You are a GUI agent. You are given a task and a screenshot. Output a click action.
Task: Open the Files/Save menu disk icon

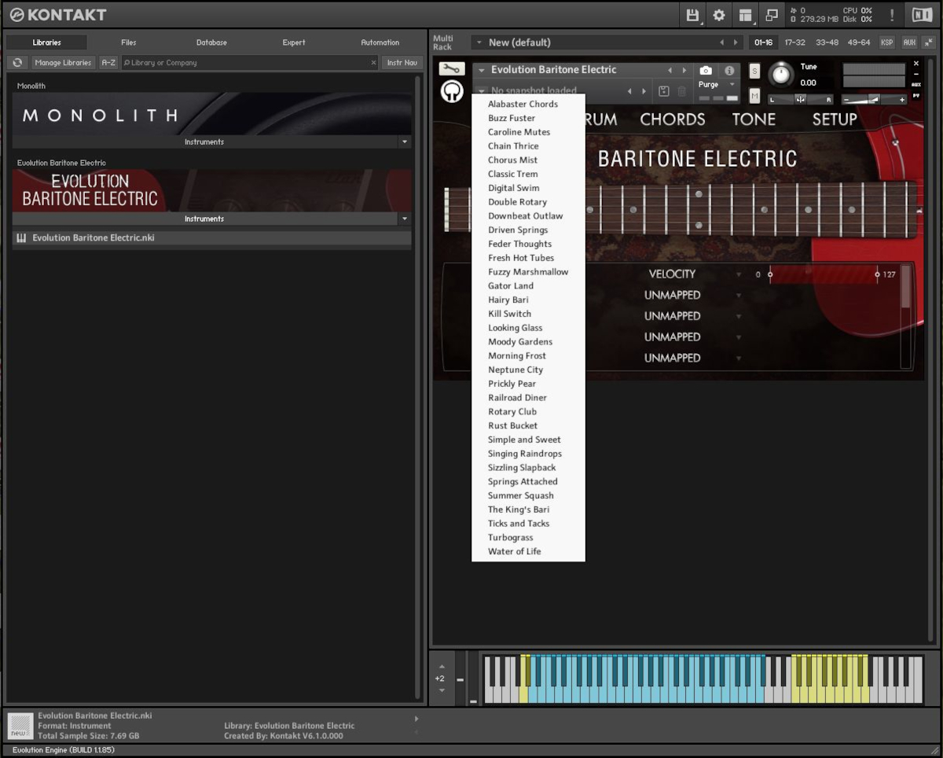(x=693, y=15)
